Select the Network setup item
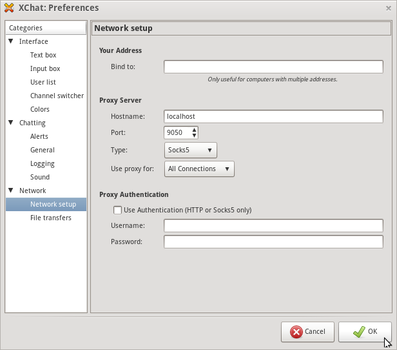This screenshot has height=350, width=397. click(x=46, y=204)
